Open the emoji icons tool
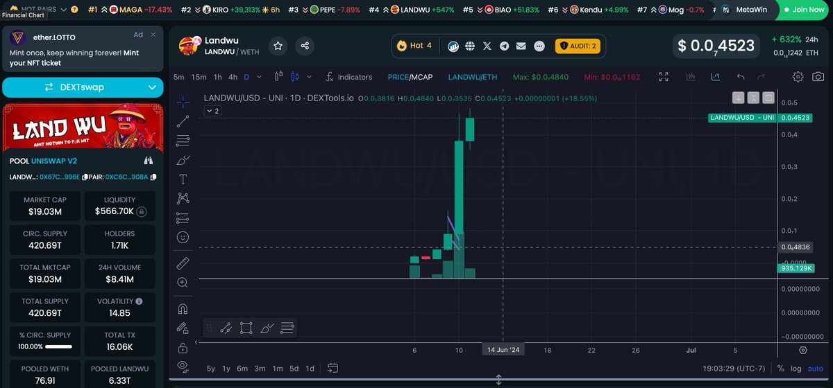 [x=183, y=237]
